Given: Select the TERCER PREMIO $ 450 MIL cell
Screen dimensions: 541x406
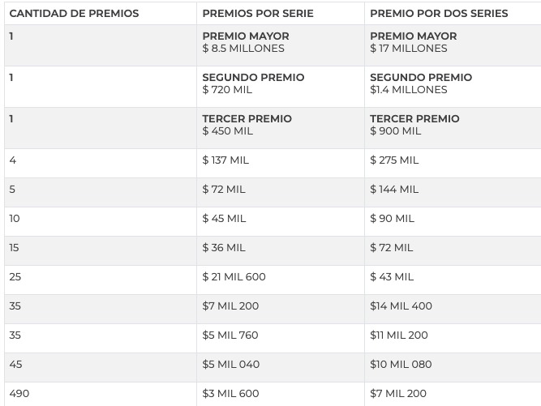Looking at the screenshot, I should (x=281, y=128).
